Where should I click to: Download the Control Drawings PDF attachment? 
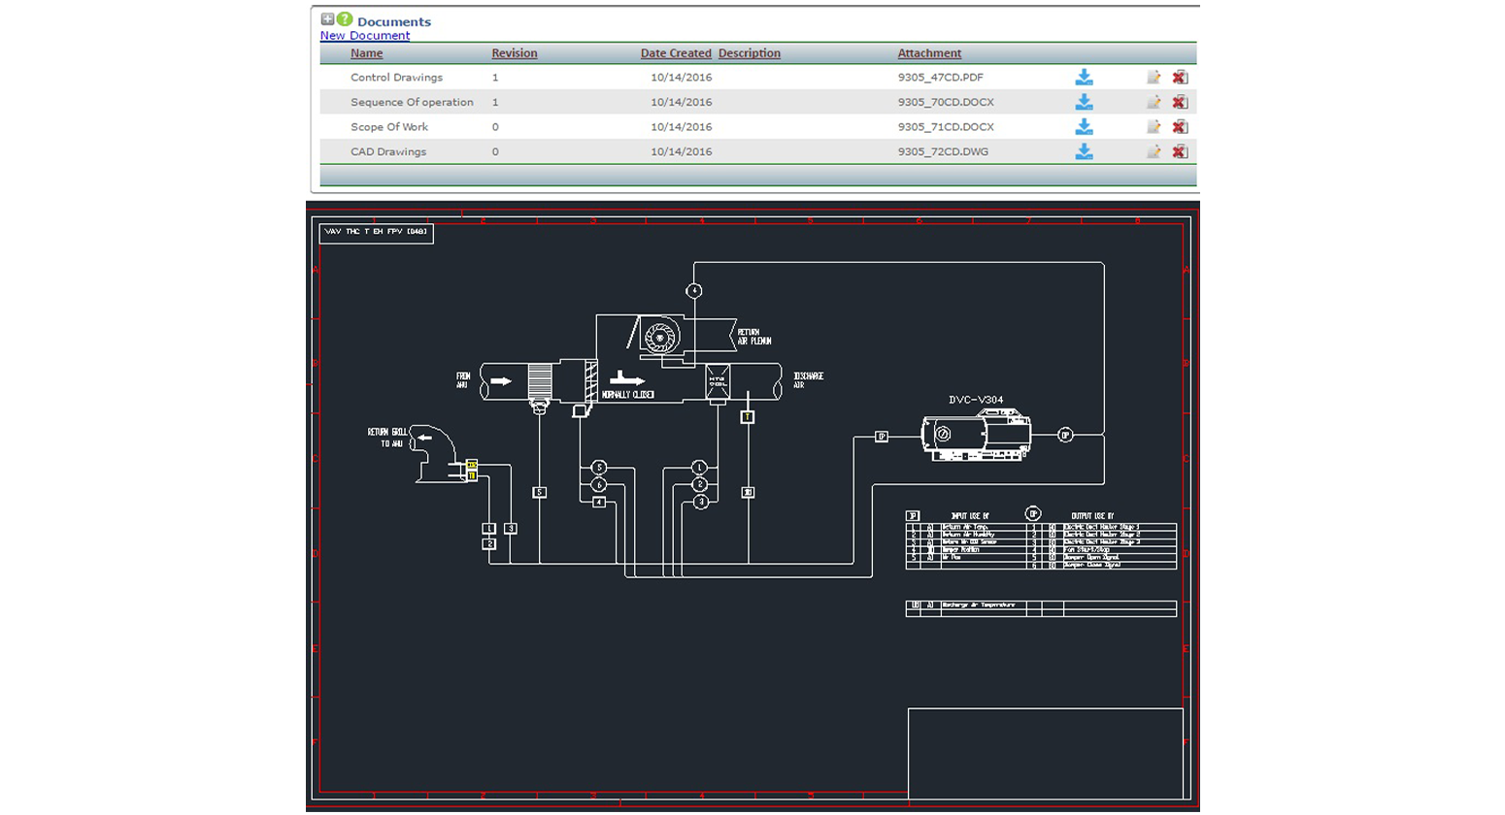coord(1084,78)
